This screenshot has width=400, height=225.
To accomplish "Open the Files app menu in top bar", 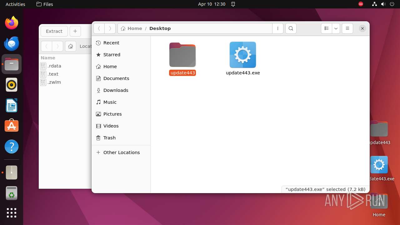I will (x=45, y=4).
